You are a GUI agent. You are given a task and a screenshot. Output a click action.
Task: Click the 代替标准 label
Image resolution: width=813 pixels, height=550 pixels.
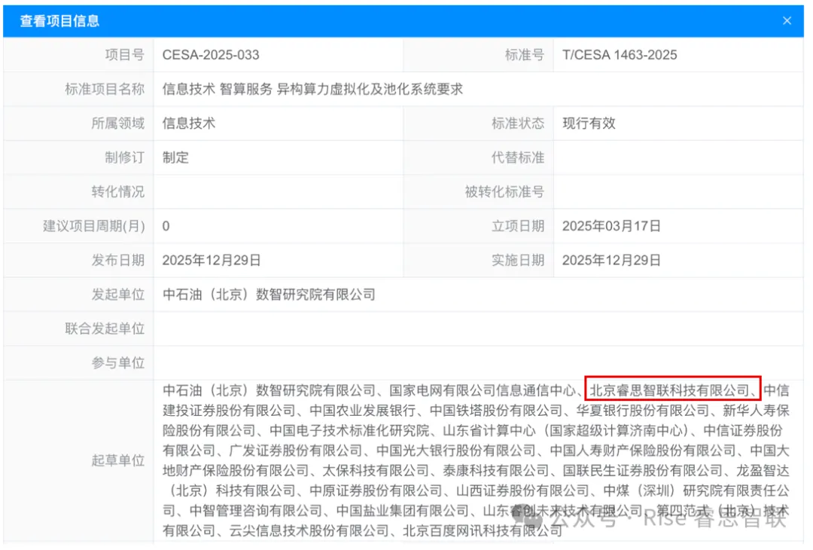pos(518,157)
